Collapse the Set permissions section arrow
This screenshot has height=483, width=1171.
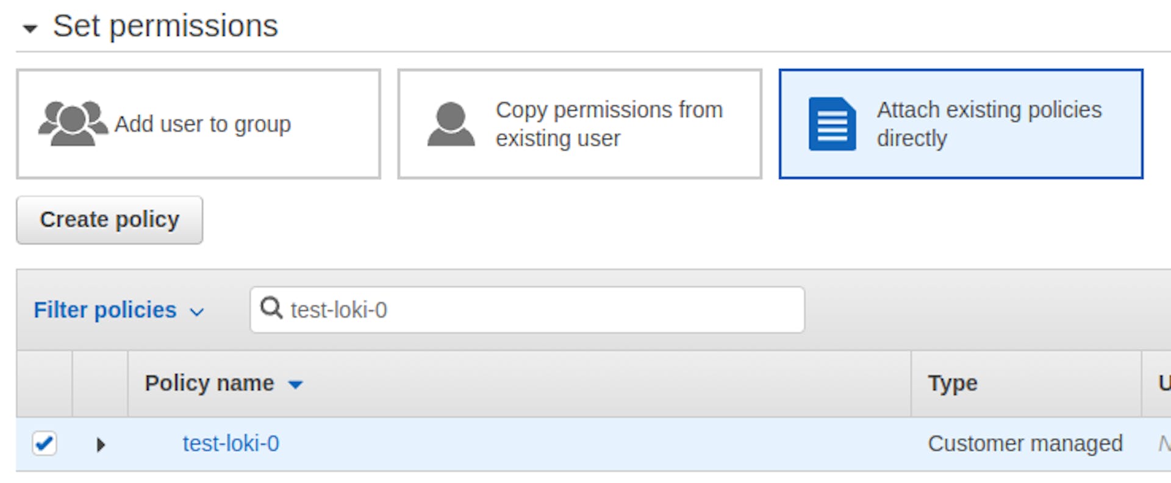click(30, 28)
